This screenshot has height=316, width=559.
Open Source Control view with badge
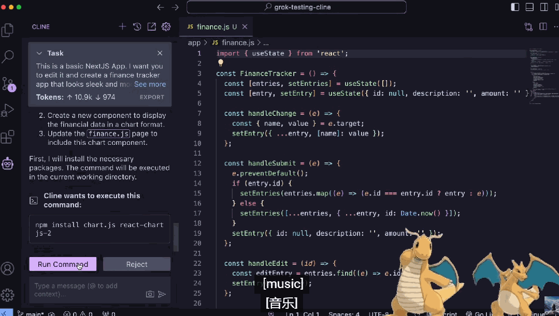pyautogui.click(x=7, y=84)
